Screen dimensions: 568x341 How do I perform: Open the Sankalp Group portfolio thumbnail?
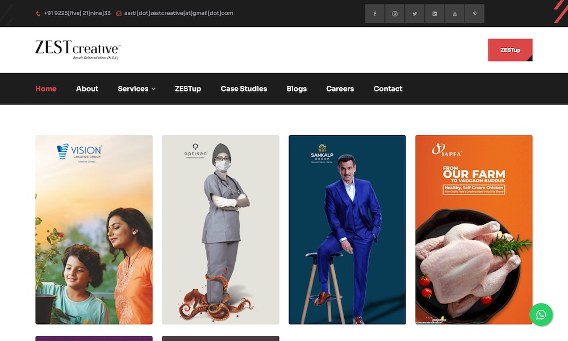click(x=347, y=230)
